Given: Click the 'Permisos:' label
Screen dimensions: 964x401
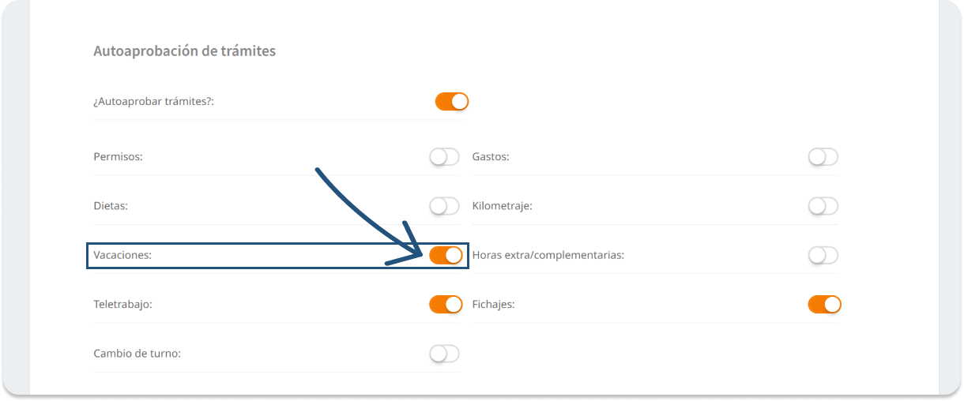Looking at the screenshot, I should pos(118,157).
